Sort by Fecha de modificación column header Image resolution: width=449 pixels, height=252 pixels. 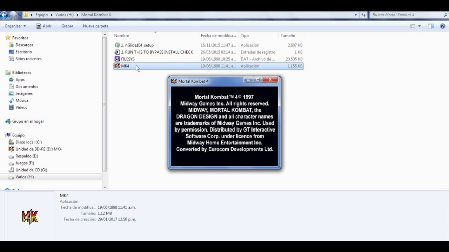tap(218, 36)
